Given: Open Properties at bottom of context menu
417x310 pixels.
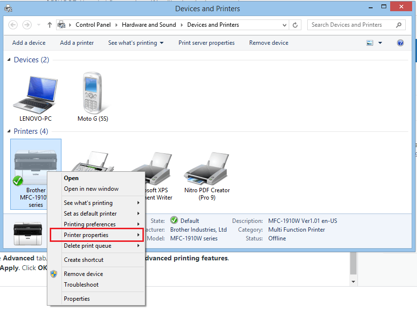Looking at the screenshot, I should pos(96,299).
